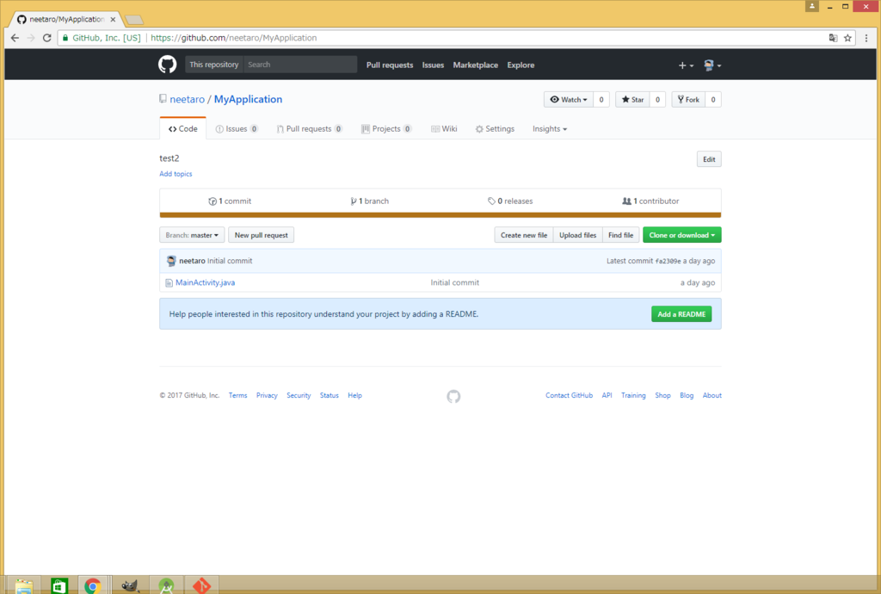Image resolution: width=881 pixels, height=594 pixels.
Task: Open the Terms footer link
Action: (x=237, y=396)
